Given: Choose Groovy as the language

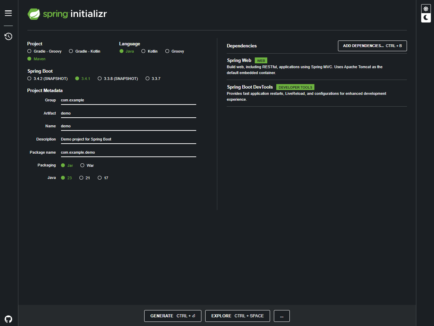Looking at the screenshot, I should click(175, 51).
